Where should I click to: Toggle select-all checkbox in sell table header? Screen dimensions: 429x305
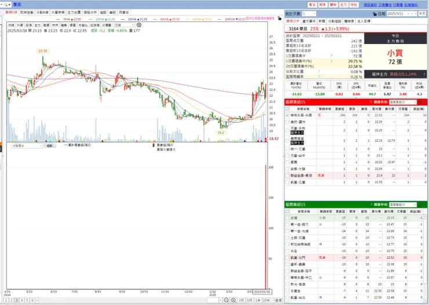(288, 211)
